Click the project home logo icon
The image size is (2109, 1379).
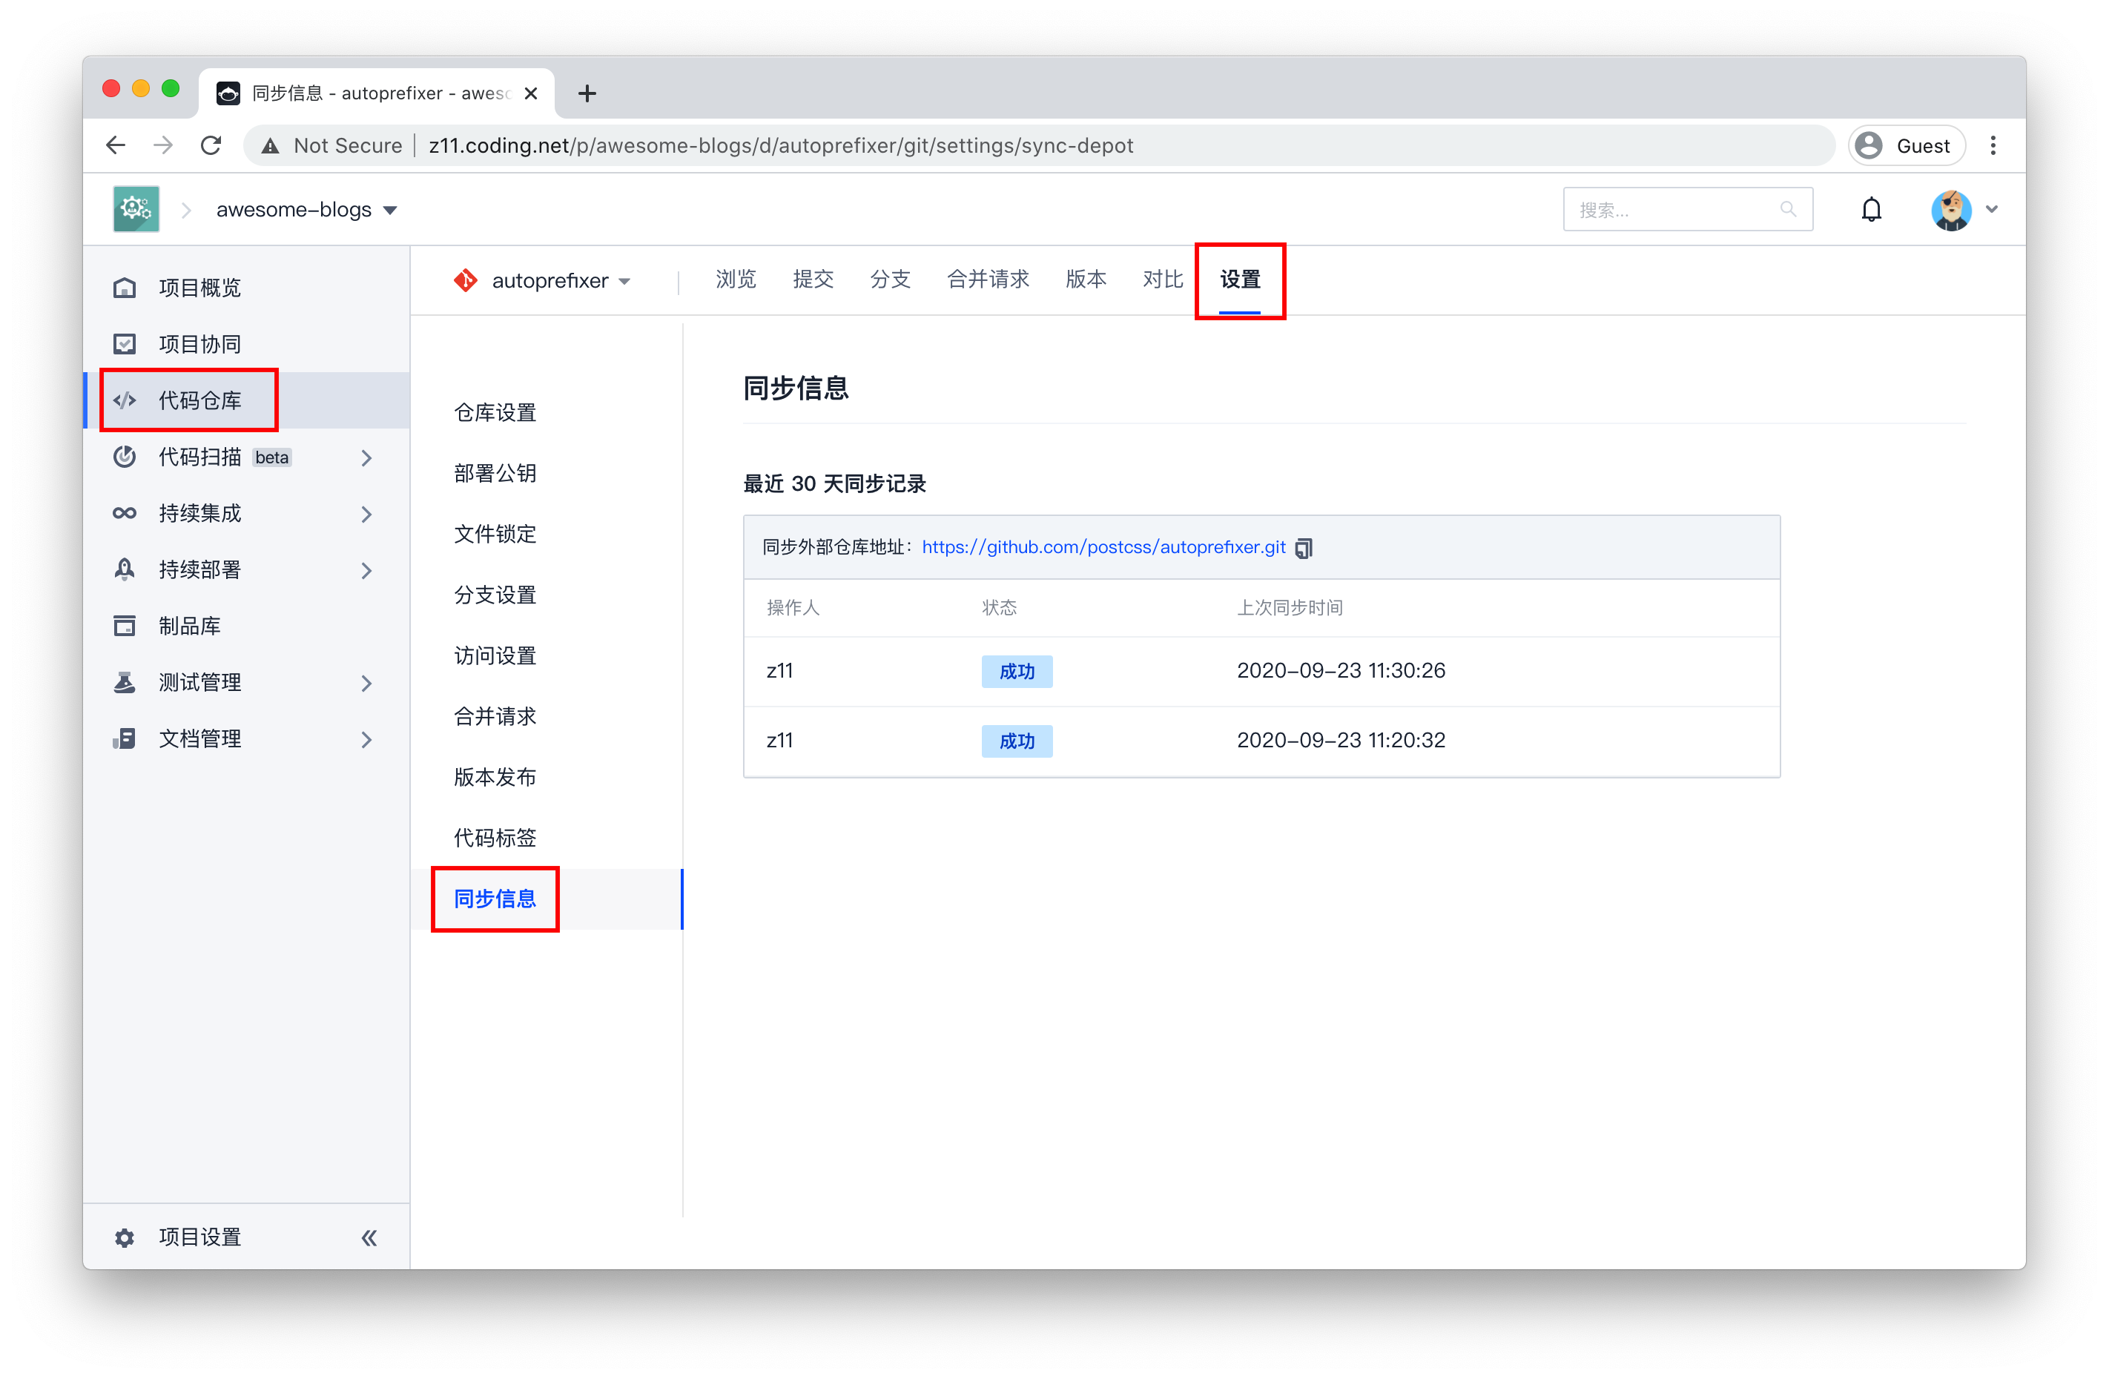tap(136, 209)
